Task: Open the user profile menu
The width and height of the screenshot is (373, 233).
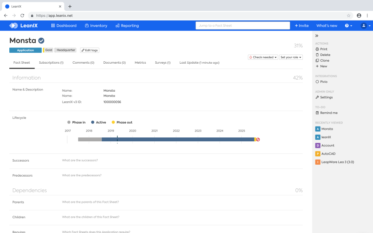Action: [366, 26]
